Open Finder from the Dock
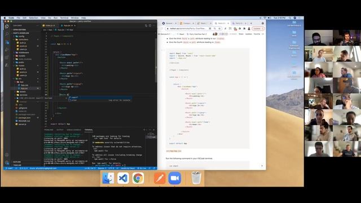 coord(108,178)
